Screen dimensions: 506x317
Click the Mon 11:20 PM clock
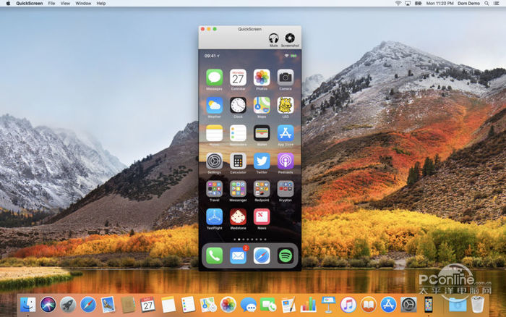click(439, 3)
